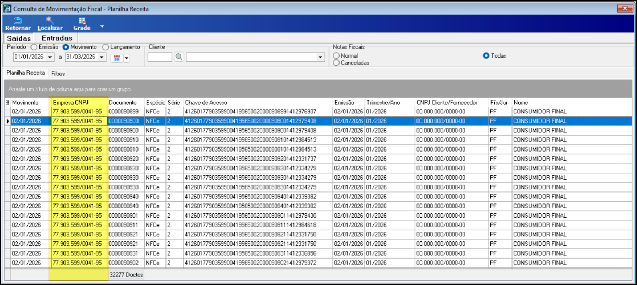Viewport: 637px width, 285px height.
Task: Click the Série column header
Action: [174, 103]
